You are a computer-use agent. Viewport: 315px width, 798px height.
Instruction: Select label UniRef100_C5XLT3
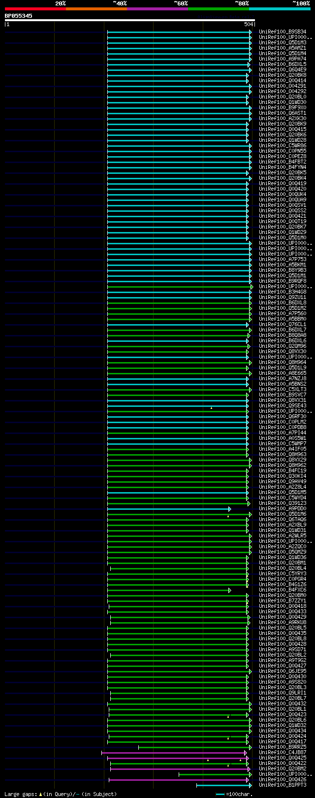tap(283, 390)
